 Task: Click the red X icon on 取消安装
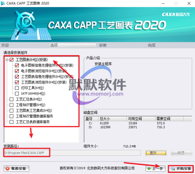[x=8, y=169]
